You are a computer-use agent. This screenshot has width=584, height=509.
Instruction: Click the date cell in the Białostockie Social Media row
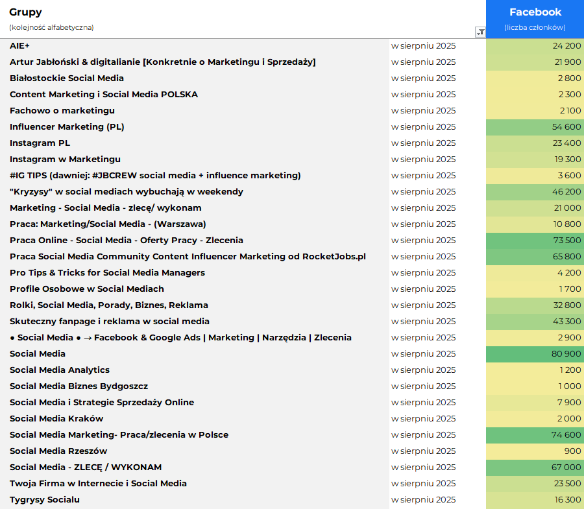click(423, 78)
